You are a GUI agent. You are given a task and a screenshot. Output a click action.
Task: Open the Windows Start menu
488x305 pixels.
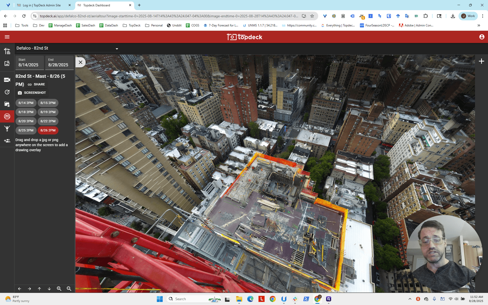click(x=160, y=299)
